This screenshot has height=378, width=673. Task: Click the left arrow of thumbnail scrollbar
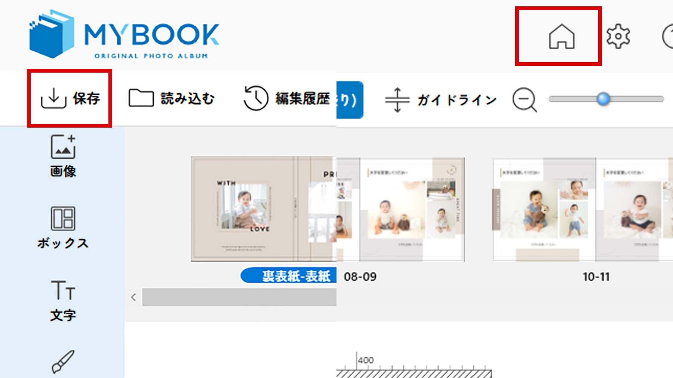coord(133,297)
